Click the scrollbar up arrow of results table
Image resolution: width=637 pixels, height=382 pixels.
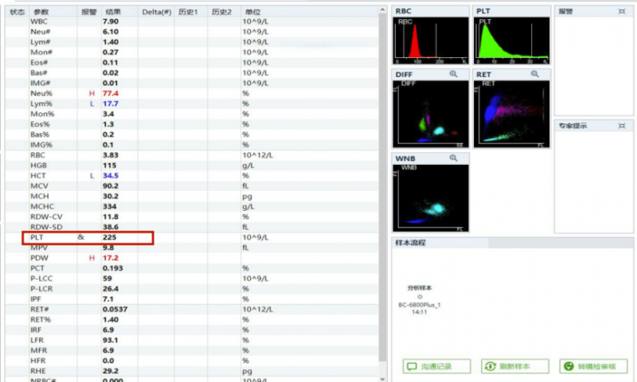tap(382, 10)
